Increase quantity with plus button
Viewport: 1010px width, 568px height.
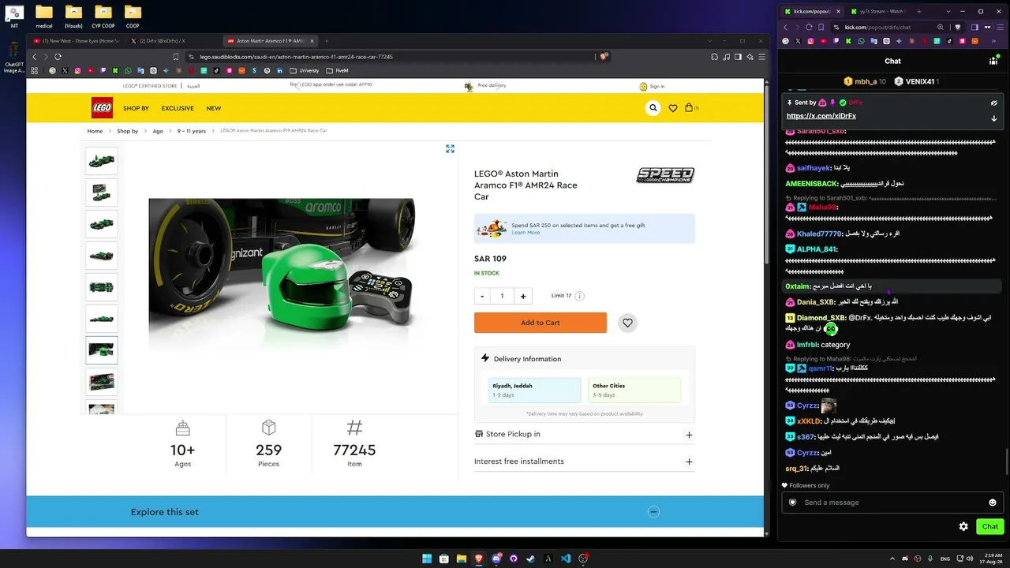coord(522,296)
